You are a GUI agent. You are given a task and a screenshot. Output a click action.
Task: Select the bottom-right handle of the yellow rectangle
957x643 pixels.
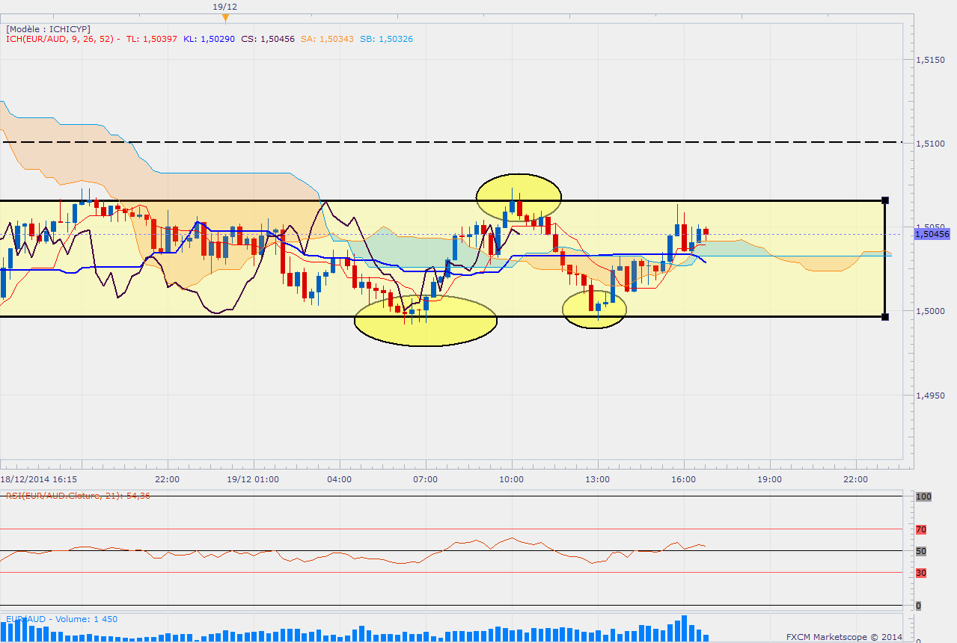(x=885, y=317)
